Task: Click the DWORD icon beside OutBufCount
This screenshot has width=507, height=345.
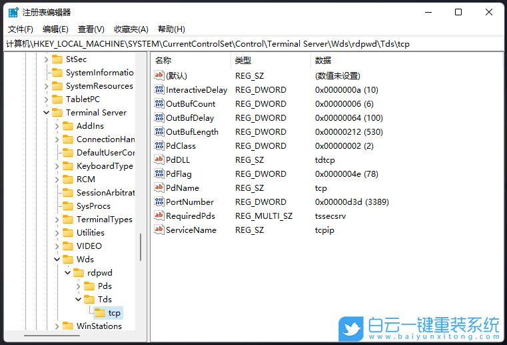Action: (159, 103)
